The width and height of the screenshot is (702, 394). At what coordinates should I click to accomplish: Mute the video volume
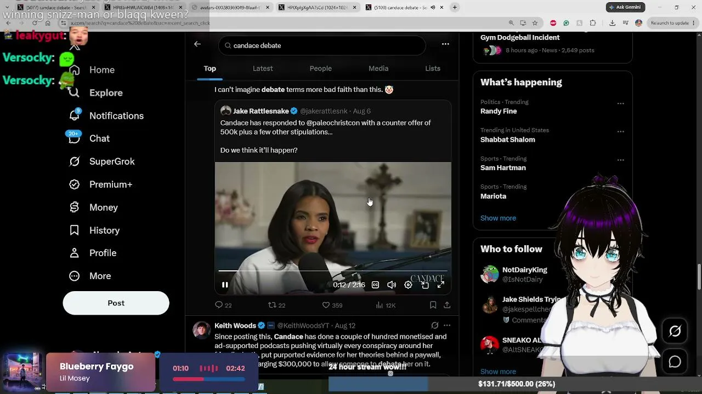click(x=392, y=285)
